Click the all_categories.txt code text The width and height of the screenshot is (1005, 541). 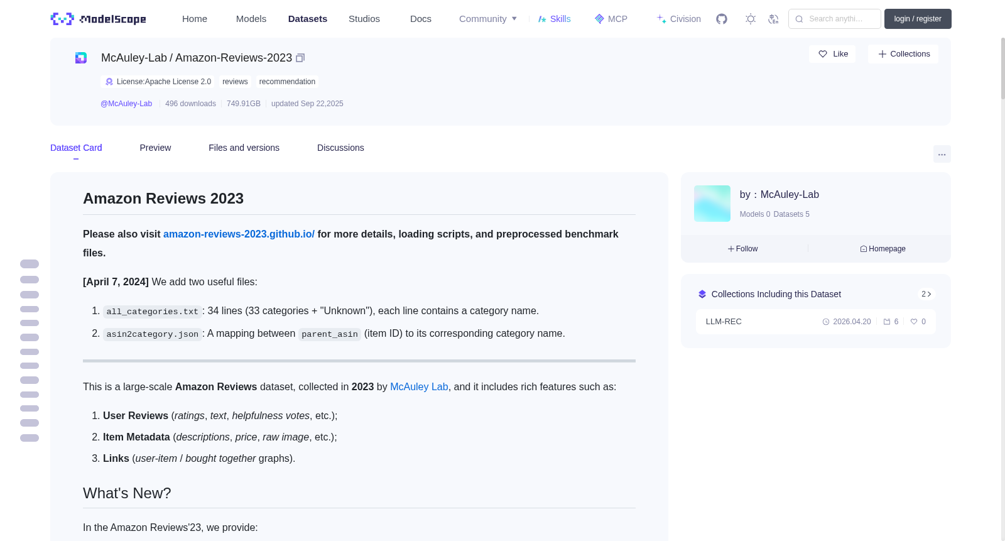[153, 312]
